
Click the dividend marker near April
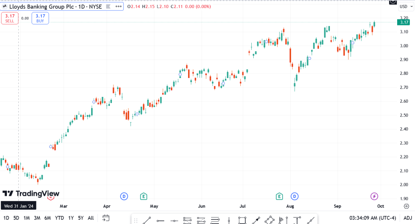[124, 196]
